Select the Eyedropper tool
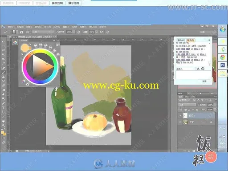 3,64
